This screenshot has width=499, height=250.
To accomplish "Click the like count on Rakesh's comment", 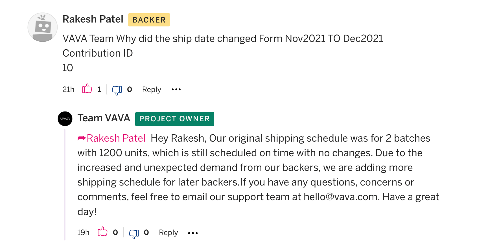I will coord(99,90).
